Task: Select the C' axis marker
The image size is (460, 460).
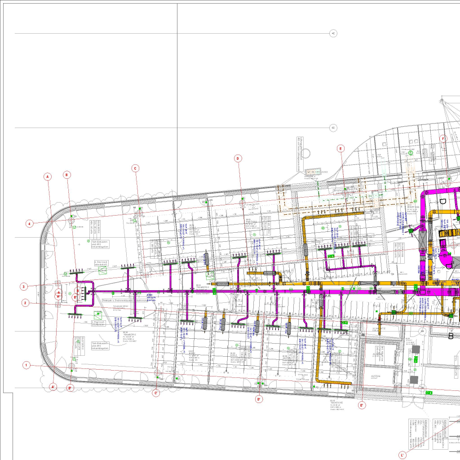Action: coord(156,393)
